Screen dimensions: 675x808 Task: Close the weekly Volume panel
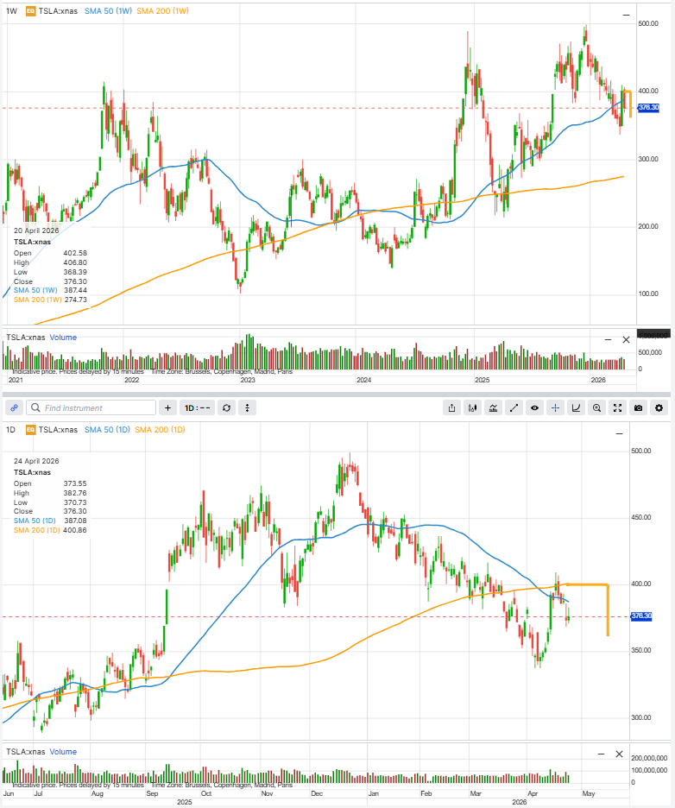click(x=626, y=339)
